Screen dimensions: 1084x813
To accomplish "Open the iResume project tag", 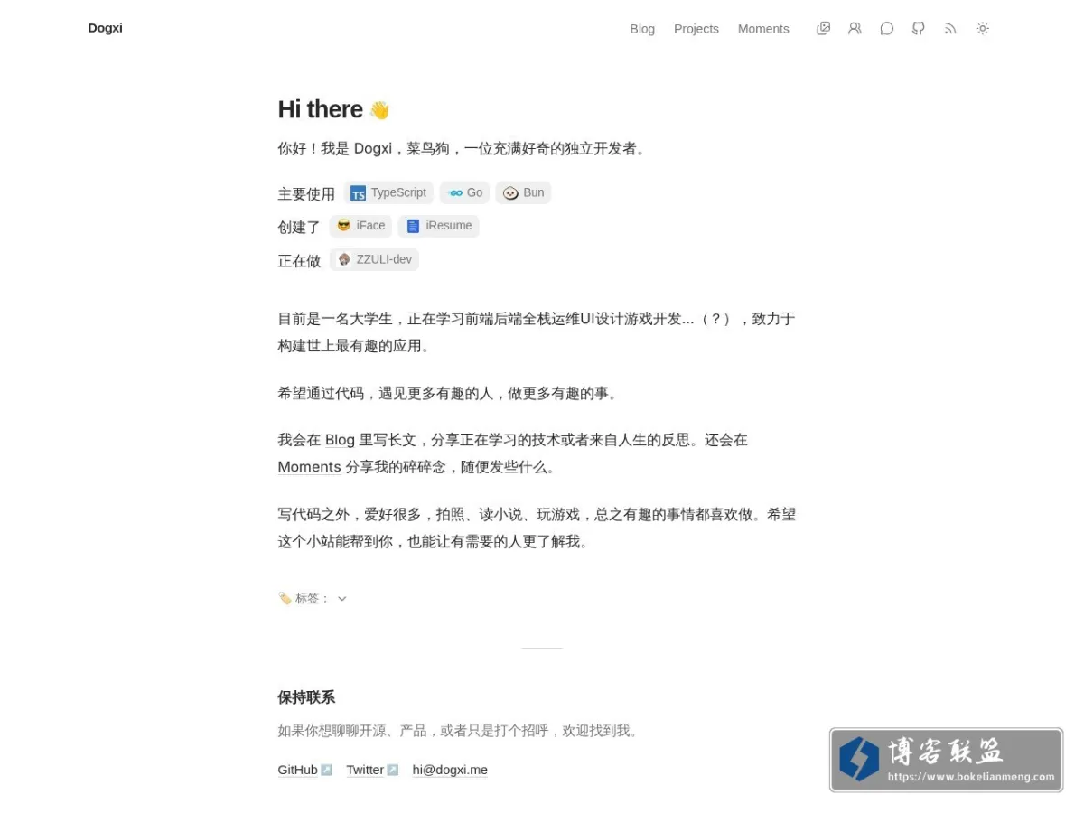I will tap(439, 226).
